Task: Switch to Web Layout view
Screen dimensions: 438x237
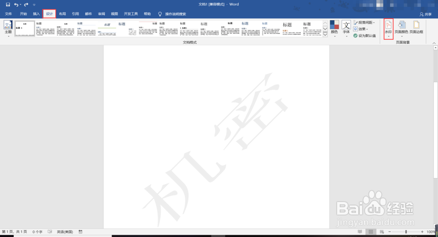Action: click(x=381, y=232)
